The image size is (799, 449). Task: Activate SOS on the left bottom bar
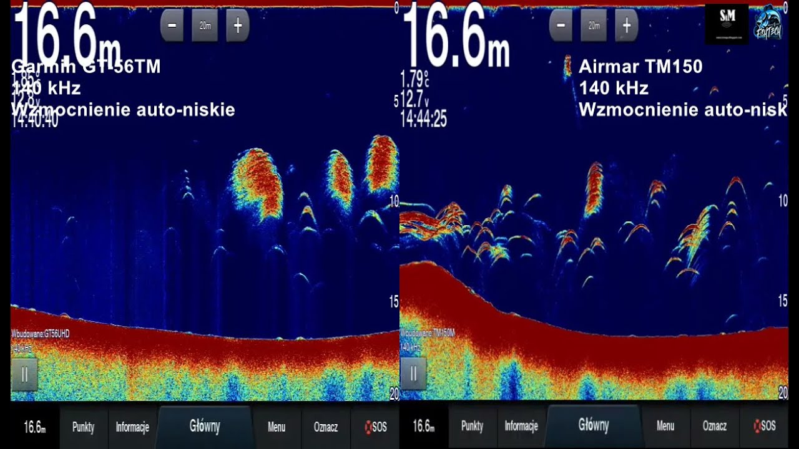click(376, 427)
